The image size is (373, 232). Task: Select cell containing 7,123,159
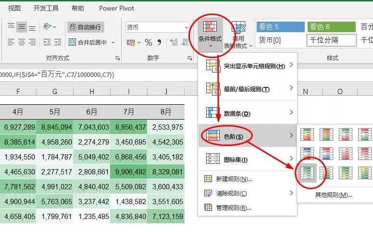pos(166,216)
